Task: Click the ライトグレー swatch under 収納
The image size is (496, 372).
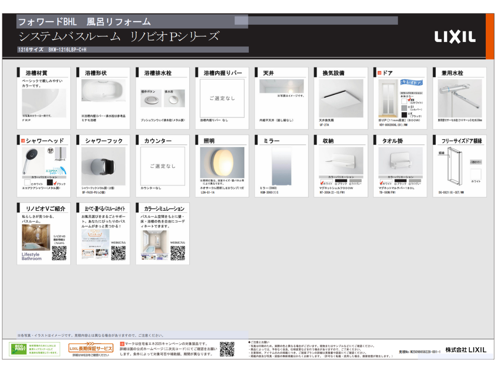Action: 356,180
